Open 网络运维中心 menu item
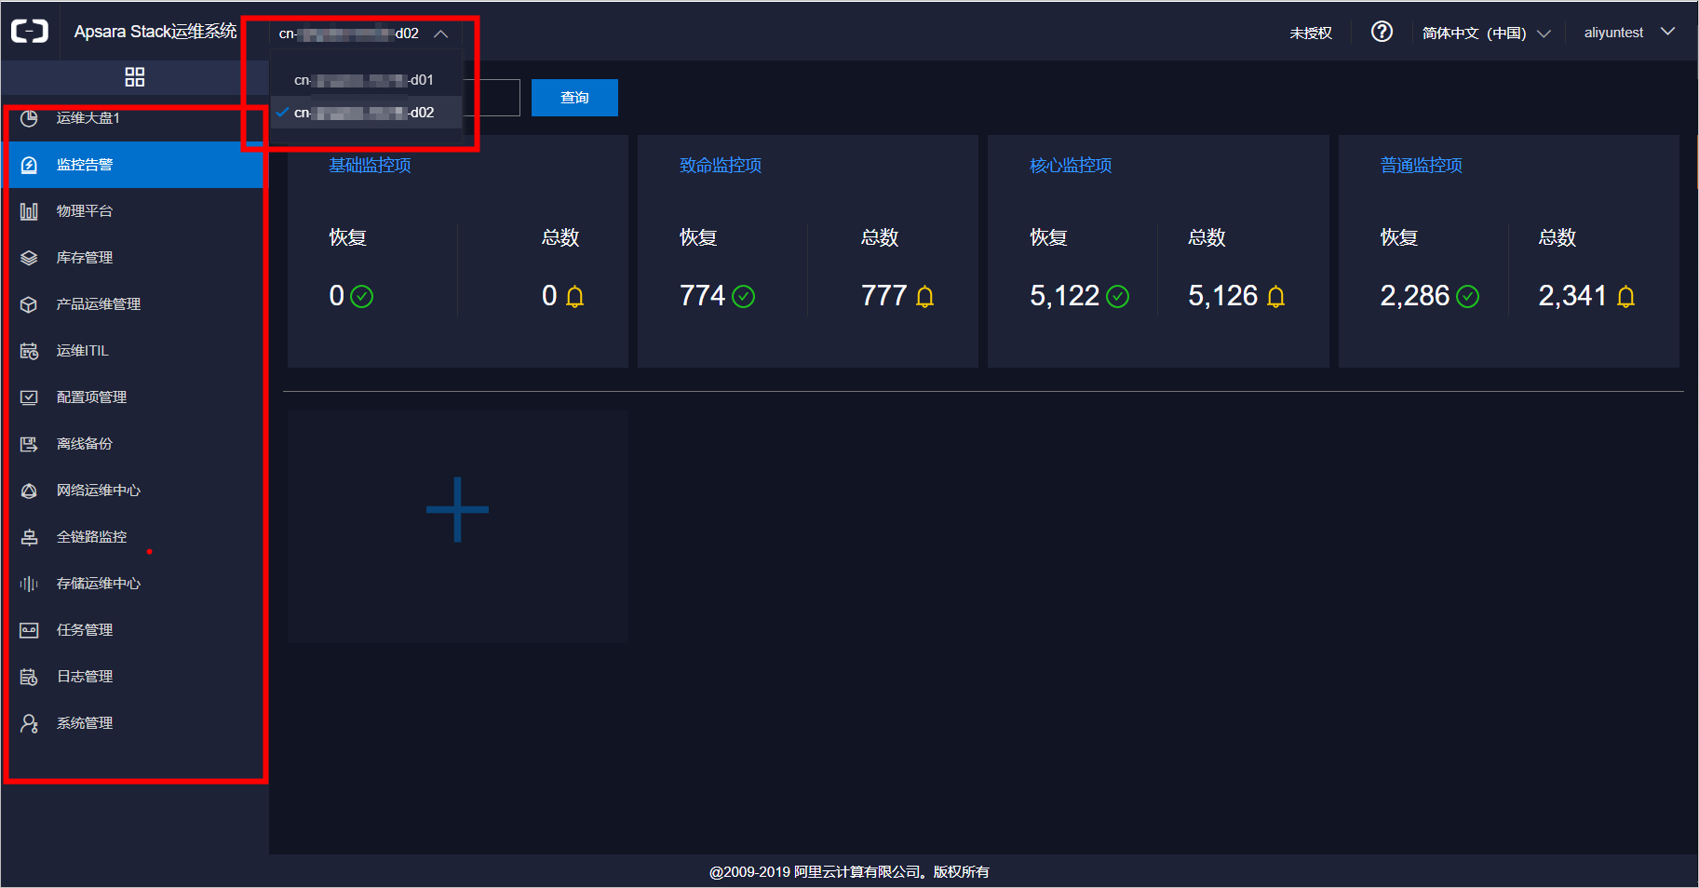This screenshot has height=888, width=1699. 135,491
